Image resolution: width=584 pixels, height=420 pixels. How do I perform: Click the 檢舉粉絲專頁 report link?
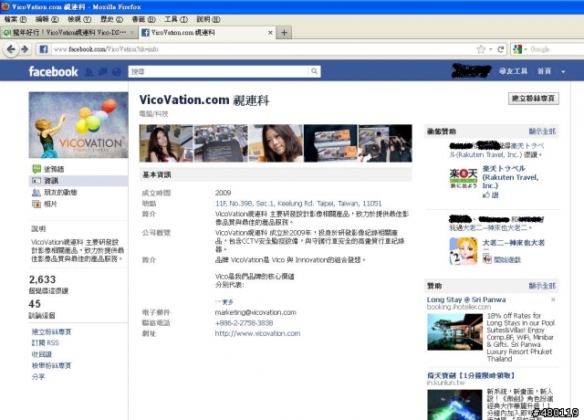pos(51,365)
